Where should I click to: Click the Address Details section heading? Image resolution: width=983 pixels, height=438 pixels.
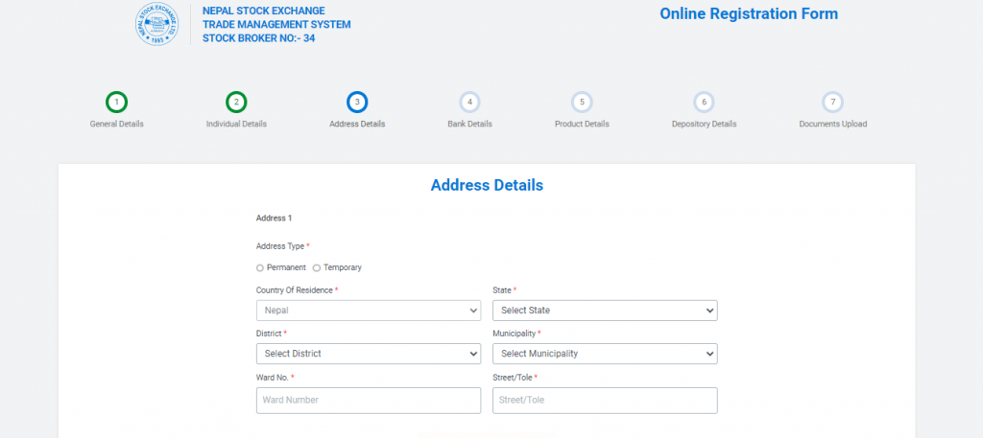tap(487, 185)
